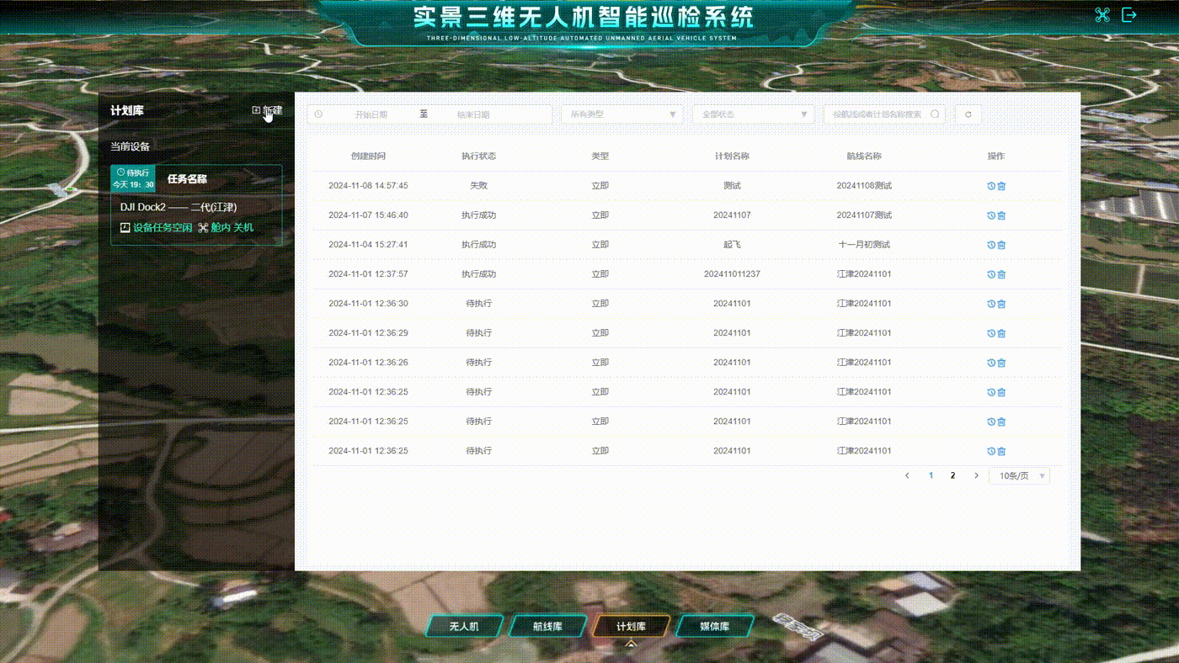The width and height of the screenshot is (1179, 663).
Task: Switch to the 媒体库 tab
Action: click(x=715, y=627)
